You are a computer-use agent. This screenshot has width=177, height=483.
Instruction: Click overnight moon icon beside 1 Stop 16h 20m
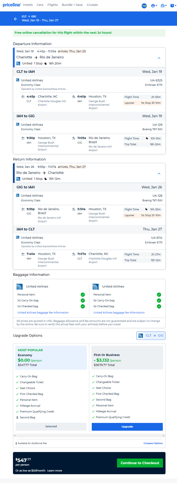[46, 63]
